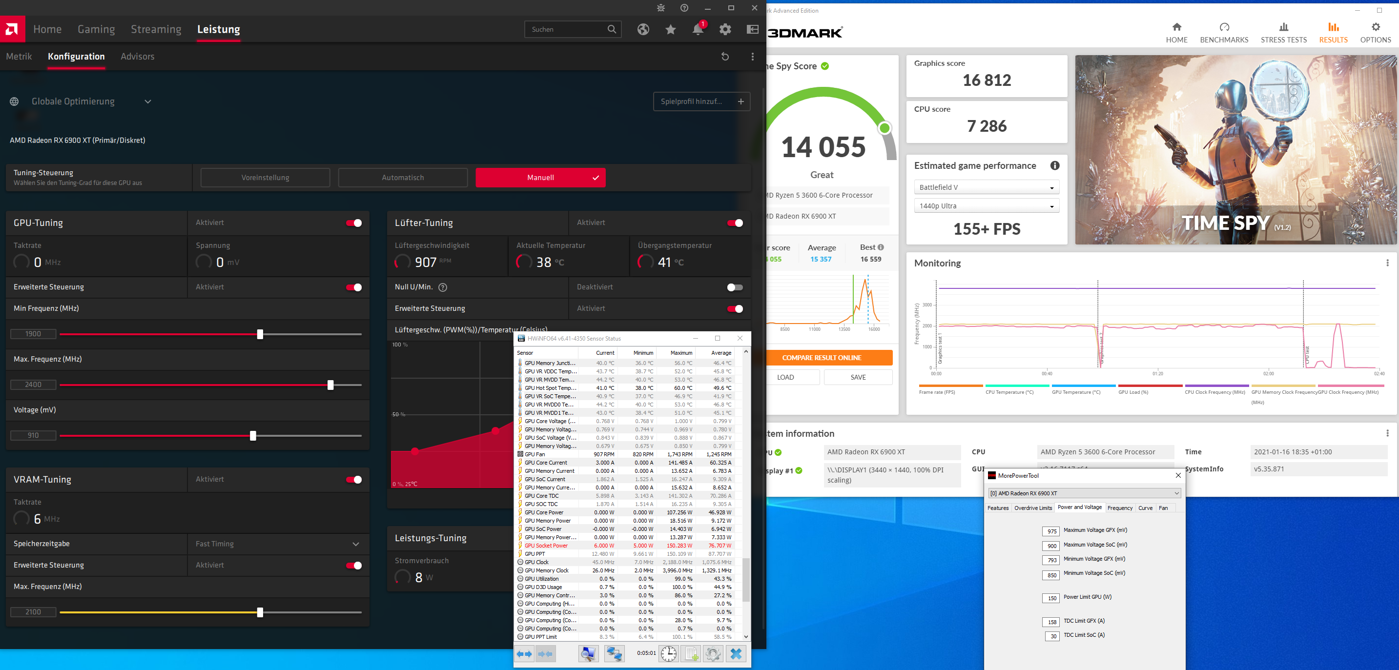The image size is (1399, 670).
Task: Open notifications bell icon
Action: coord(698,29)
